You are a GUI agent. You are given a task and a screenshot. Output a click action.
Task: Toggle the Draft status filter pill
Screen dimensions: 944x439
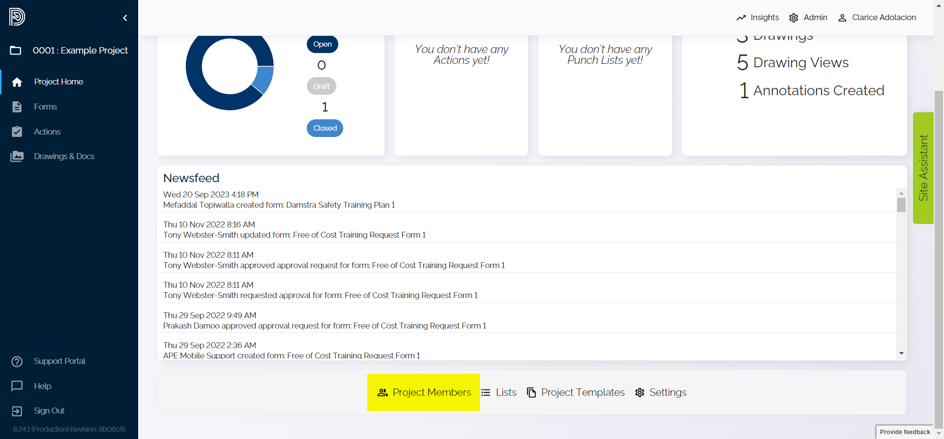tap(322, 86)
